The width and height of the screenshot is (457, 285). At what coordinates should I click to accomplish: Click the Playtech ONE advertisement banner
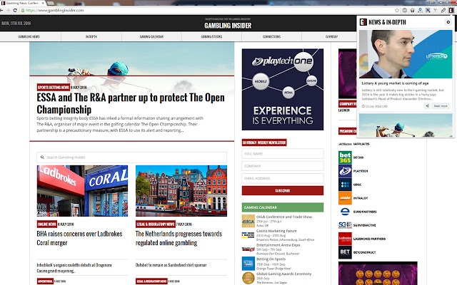tap(283, 89)
